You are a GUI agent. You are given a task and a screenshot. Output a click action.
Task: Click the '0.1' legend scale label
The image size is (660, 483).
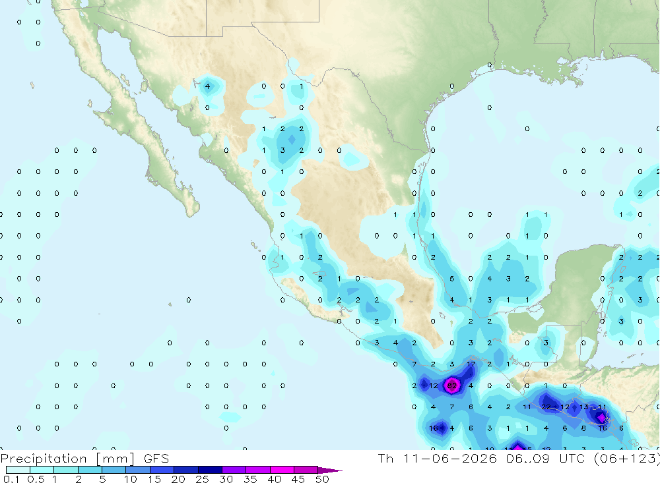click(11, 479)
